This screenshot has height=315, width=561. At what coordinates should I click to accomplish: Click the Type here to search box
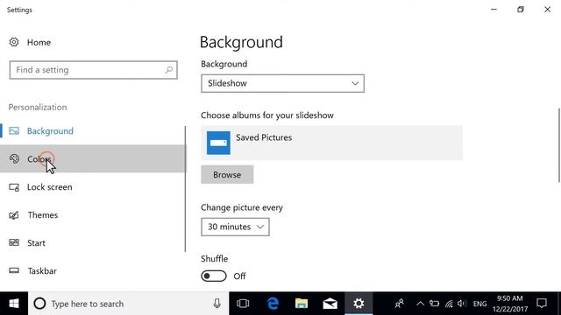coord(129,304)
